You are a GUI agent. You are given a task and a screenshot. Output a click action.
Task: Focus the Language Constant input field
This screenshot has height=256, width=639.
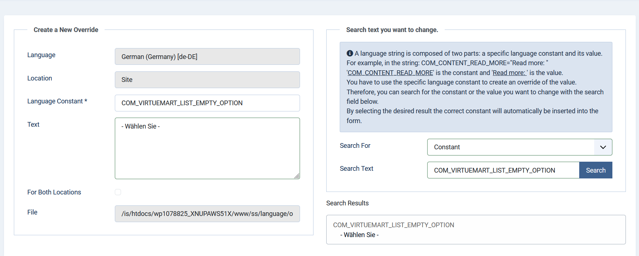(207, 103)
